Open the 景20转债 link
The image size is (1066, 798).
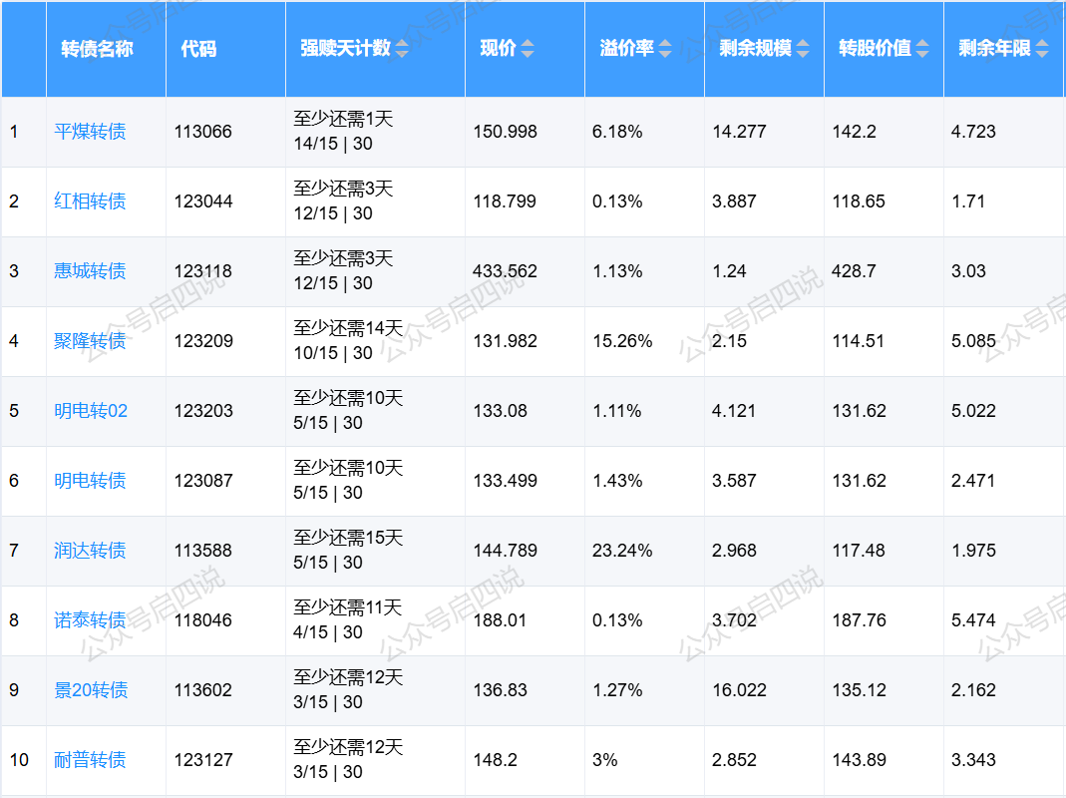click(91, 690)
